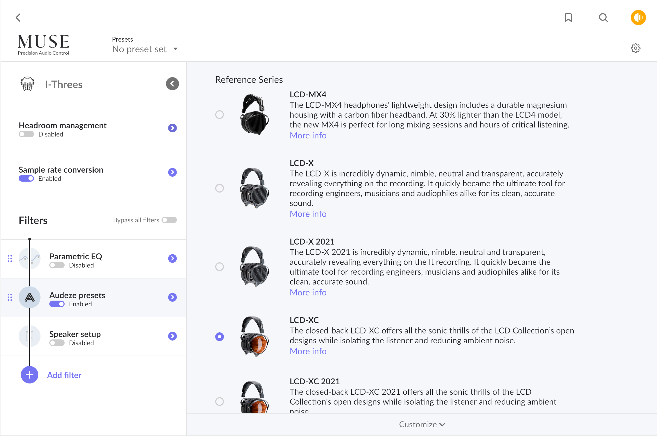
Task: Click the selected LCD-XC radio button
Action: pos(220,337)
